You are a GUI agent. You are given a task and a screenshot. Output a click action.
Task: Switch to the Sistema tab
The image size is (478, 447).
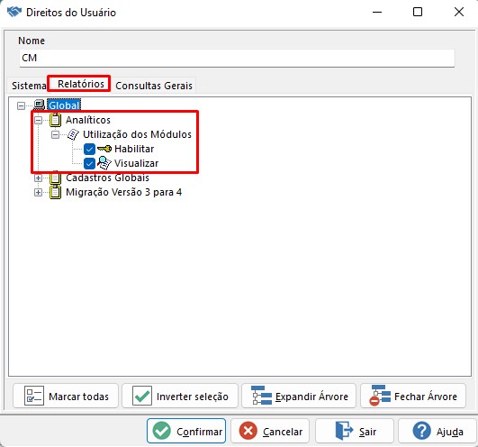pos(29,86)
